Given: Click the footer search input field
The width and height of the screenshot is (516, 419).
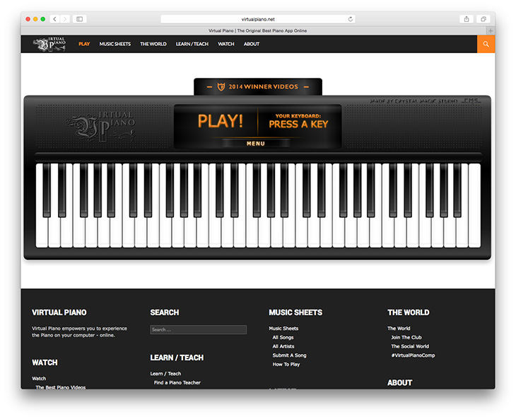Looking at the screenshot, I should pyautogui.click(x=198, y=330).
